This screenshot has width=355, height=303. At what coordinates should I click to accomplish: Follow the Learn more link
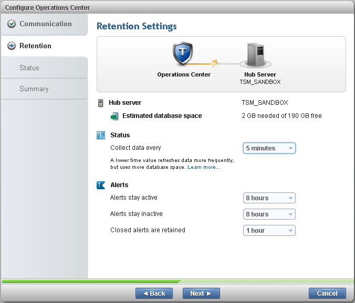204,167
